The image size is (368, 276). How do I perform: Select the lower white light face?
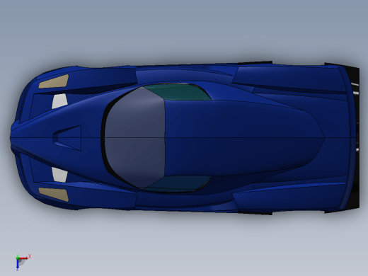tap(59, 175)
